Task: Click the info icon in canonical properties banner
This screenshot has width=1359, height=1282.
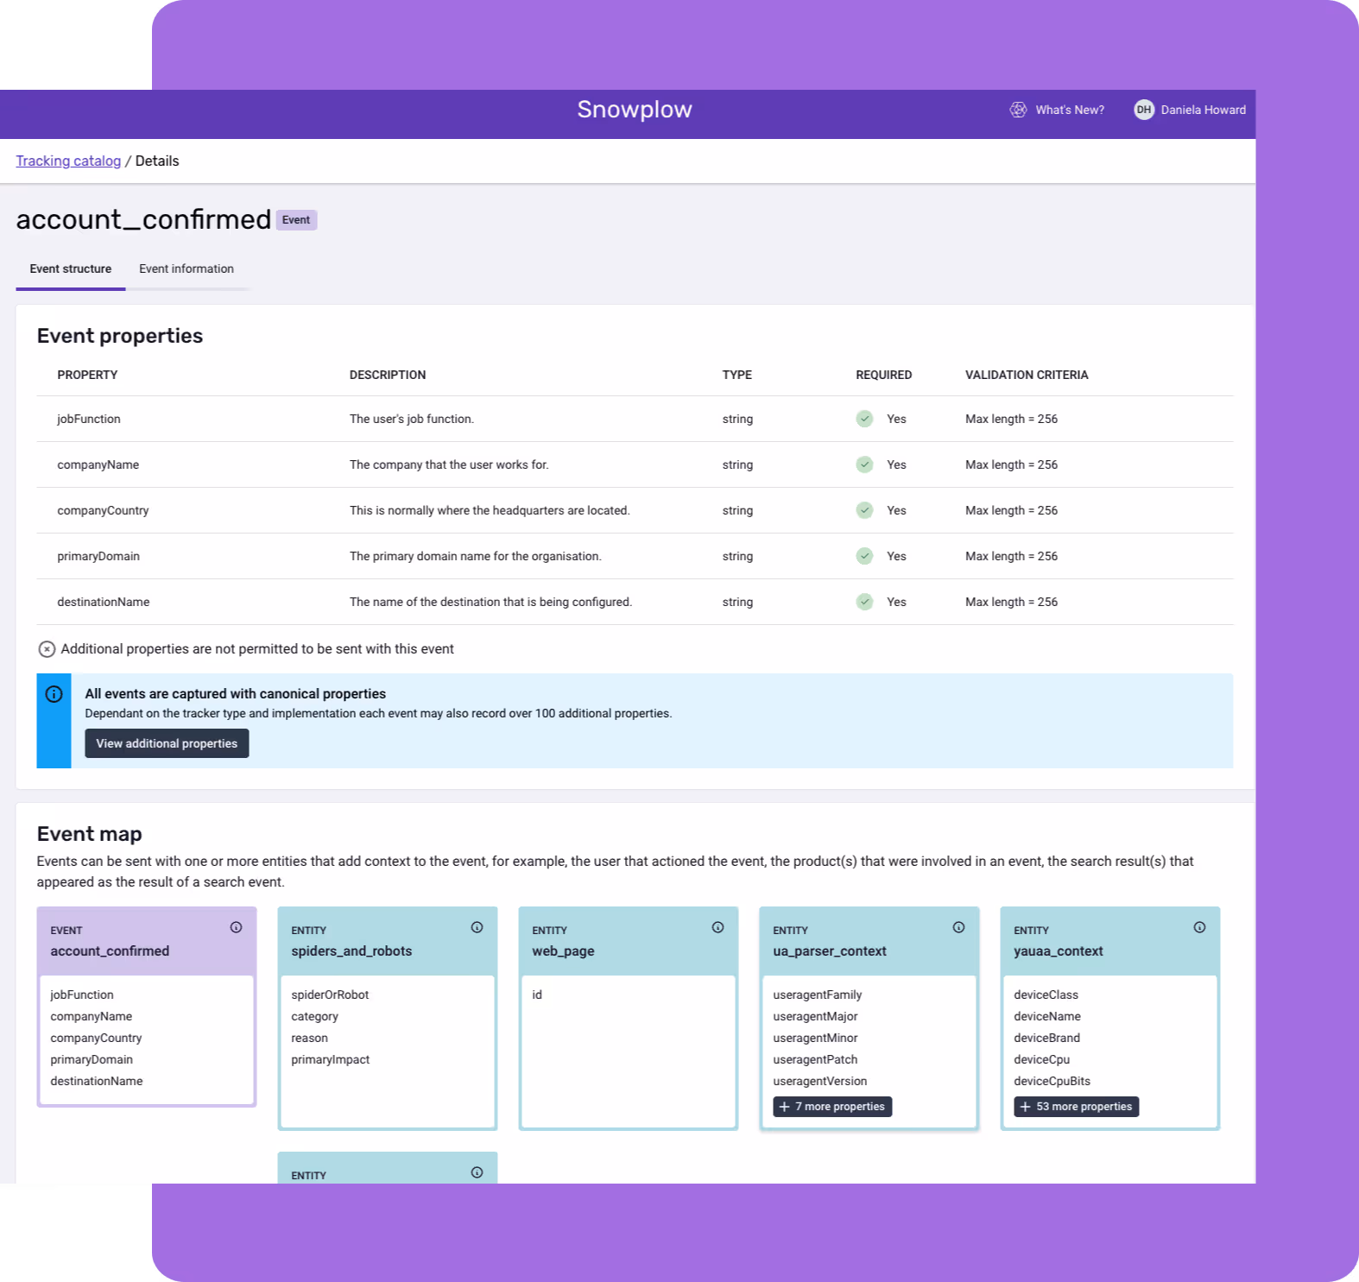Action: click(54, 694)
